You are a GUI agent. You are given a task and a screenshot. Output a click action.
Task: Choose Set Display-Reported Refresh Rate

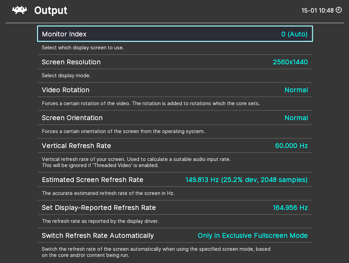point(175,208)
